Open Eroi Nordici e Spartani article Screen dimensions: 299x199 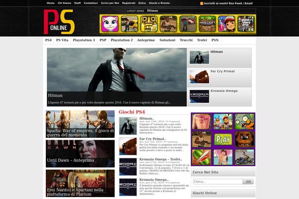pos(80,184)
